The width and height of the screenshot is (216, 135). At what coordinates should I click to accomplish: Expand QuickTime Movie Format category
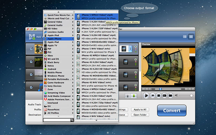tap(59, 15)
